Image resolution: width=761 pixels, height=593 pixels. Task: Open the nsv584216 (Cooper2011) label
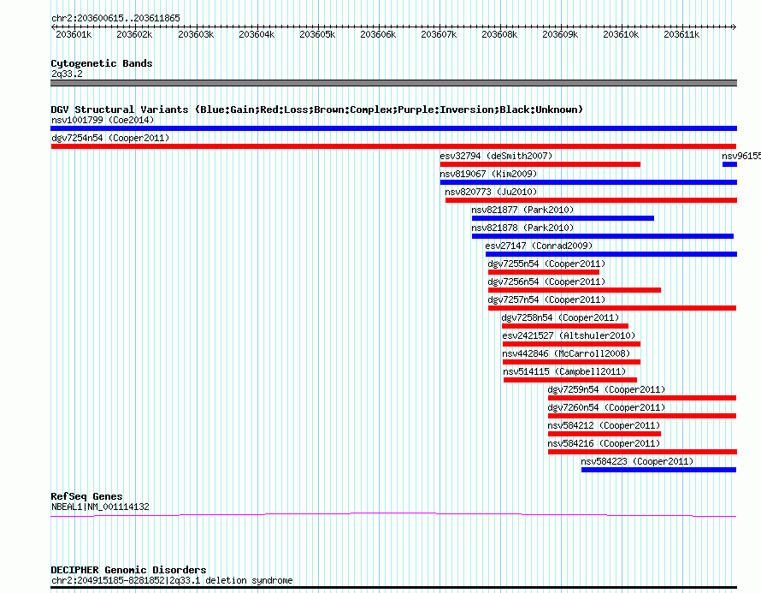604,443
